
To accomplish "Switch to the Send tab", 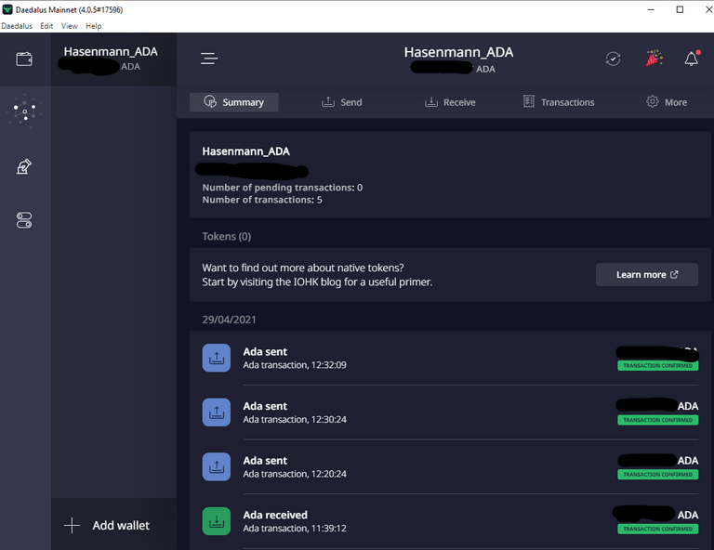I will pos(341,102).
